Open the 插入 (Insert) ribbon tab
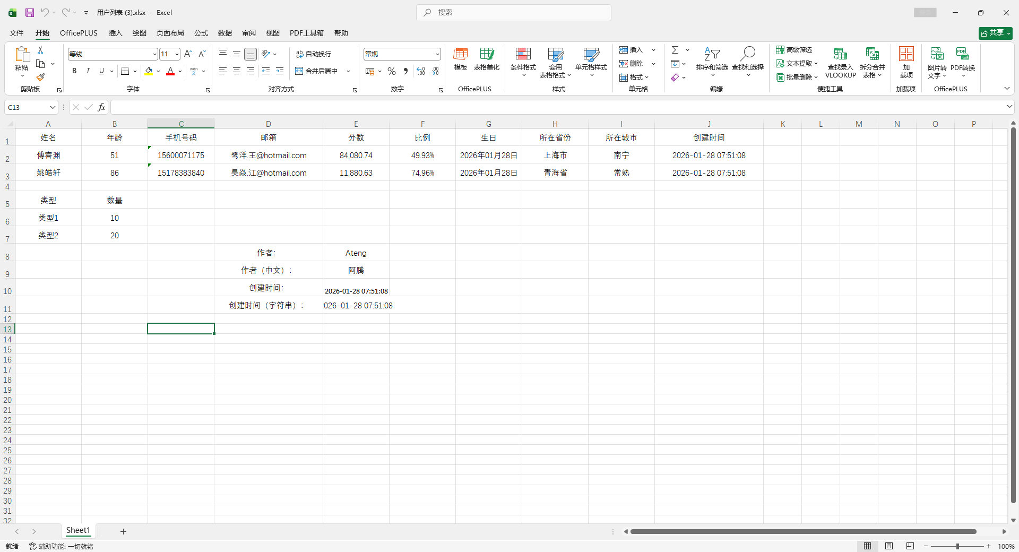The height and width of the screenshot is (552, 1019). pyautogui.click(x=115, y=33)
